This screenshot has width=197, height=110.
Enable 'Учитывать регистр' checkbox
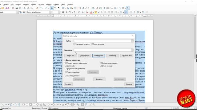(x=74, y=44)
